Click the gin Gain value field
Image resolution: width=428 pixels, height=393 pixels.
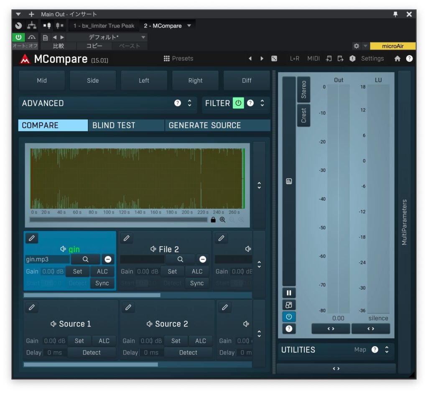pos(53,271)
